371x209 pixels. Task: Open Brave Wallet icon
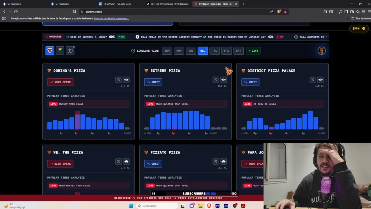tap(352, 12)
